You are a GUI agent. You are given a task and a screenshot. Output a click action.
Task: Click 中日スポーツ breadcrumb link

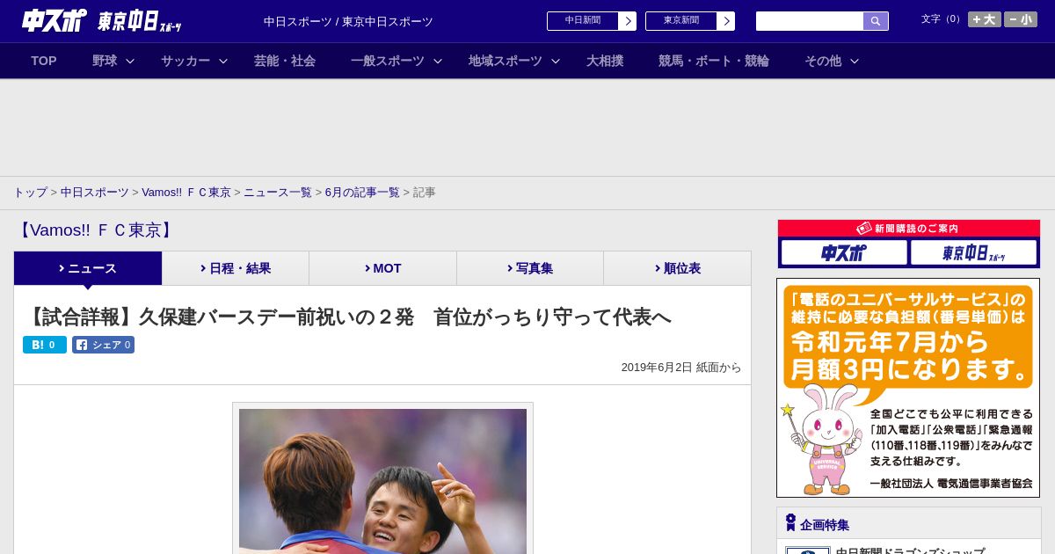(x=95, y=193)
